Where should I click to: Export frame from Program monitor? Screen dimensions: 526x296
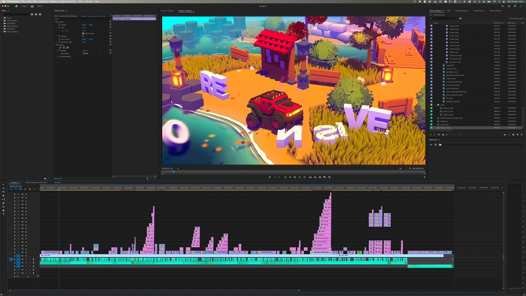pyautogui.click(x=320, y=177)
